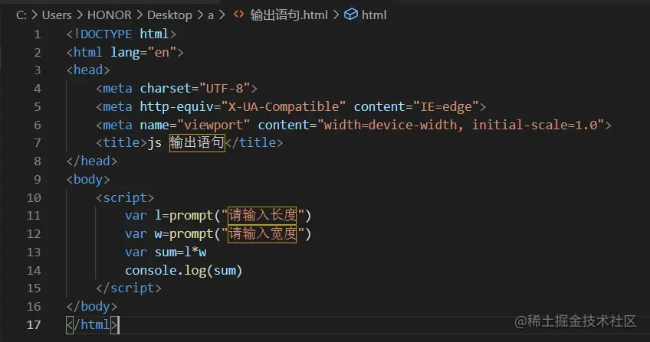Click the cube symbol icon before html

(351, 15)
